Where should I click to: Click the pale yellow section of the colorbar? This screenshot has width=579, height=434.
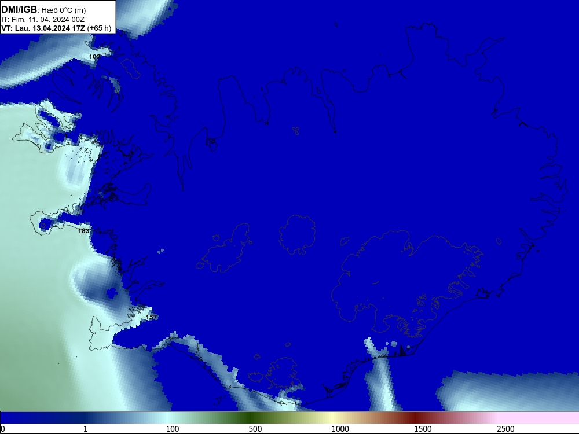[x=331, y=418]
